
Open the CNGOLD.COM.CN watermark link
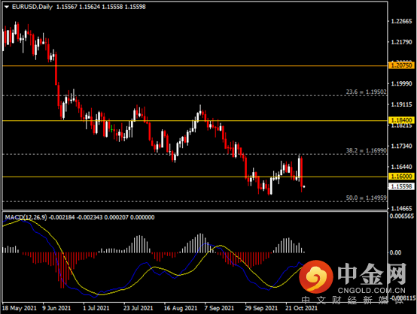click(371, 291)
